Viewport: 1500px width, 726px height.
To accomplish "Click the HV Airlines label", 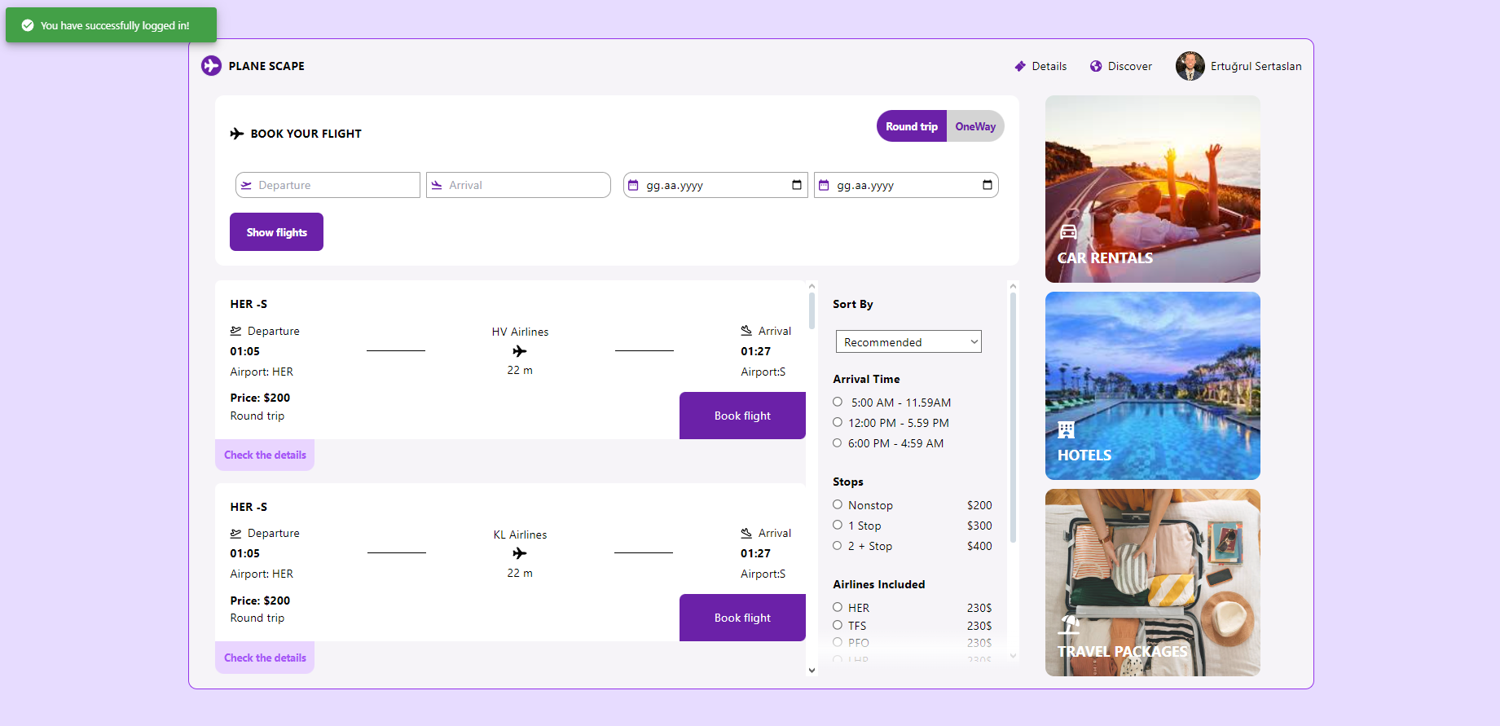I will click(520, 332).
